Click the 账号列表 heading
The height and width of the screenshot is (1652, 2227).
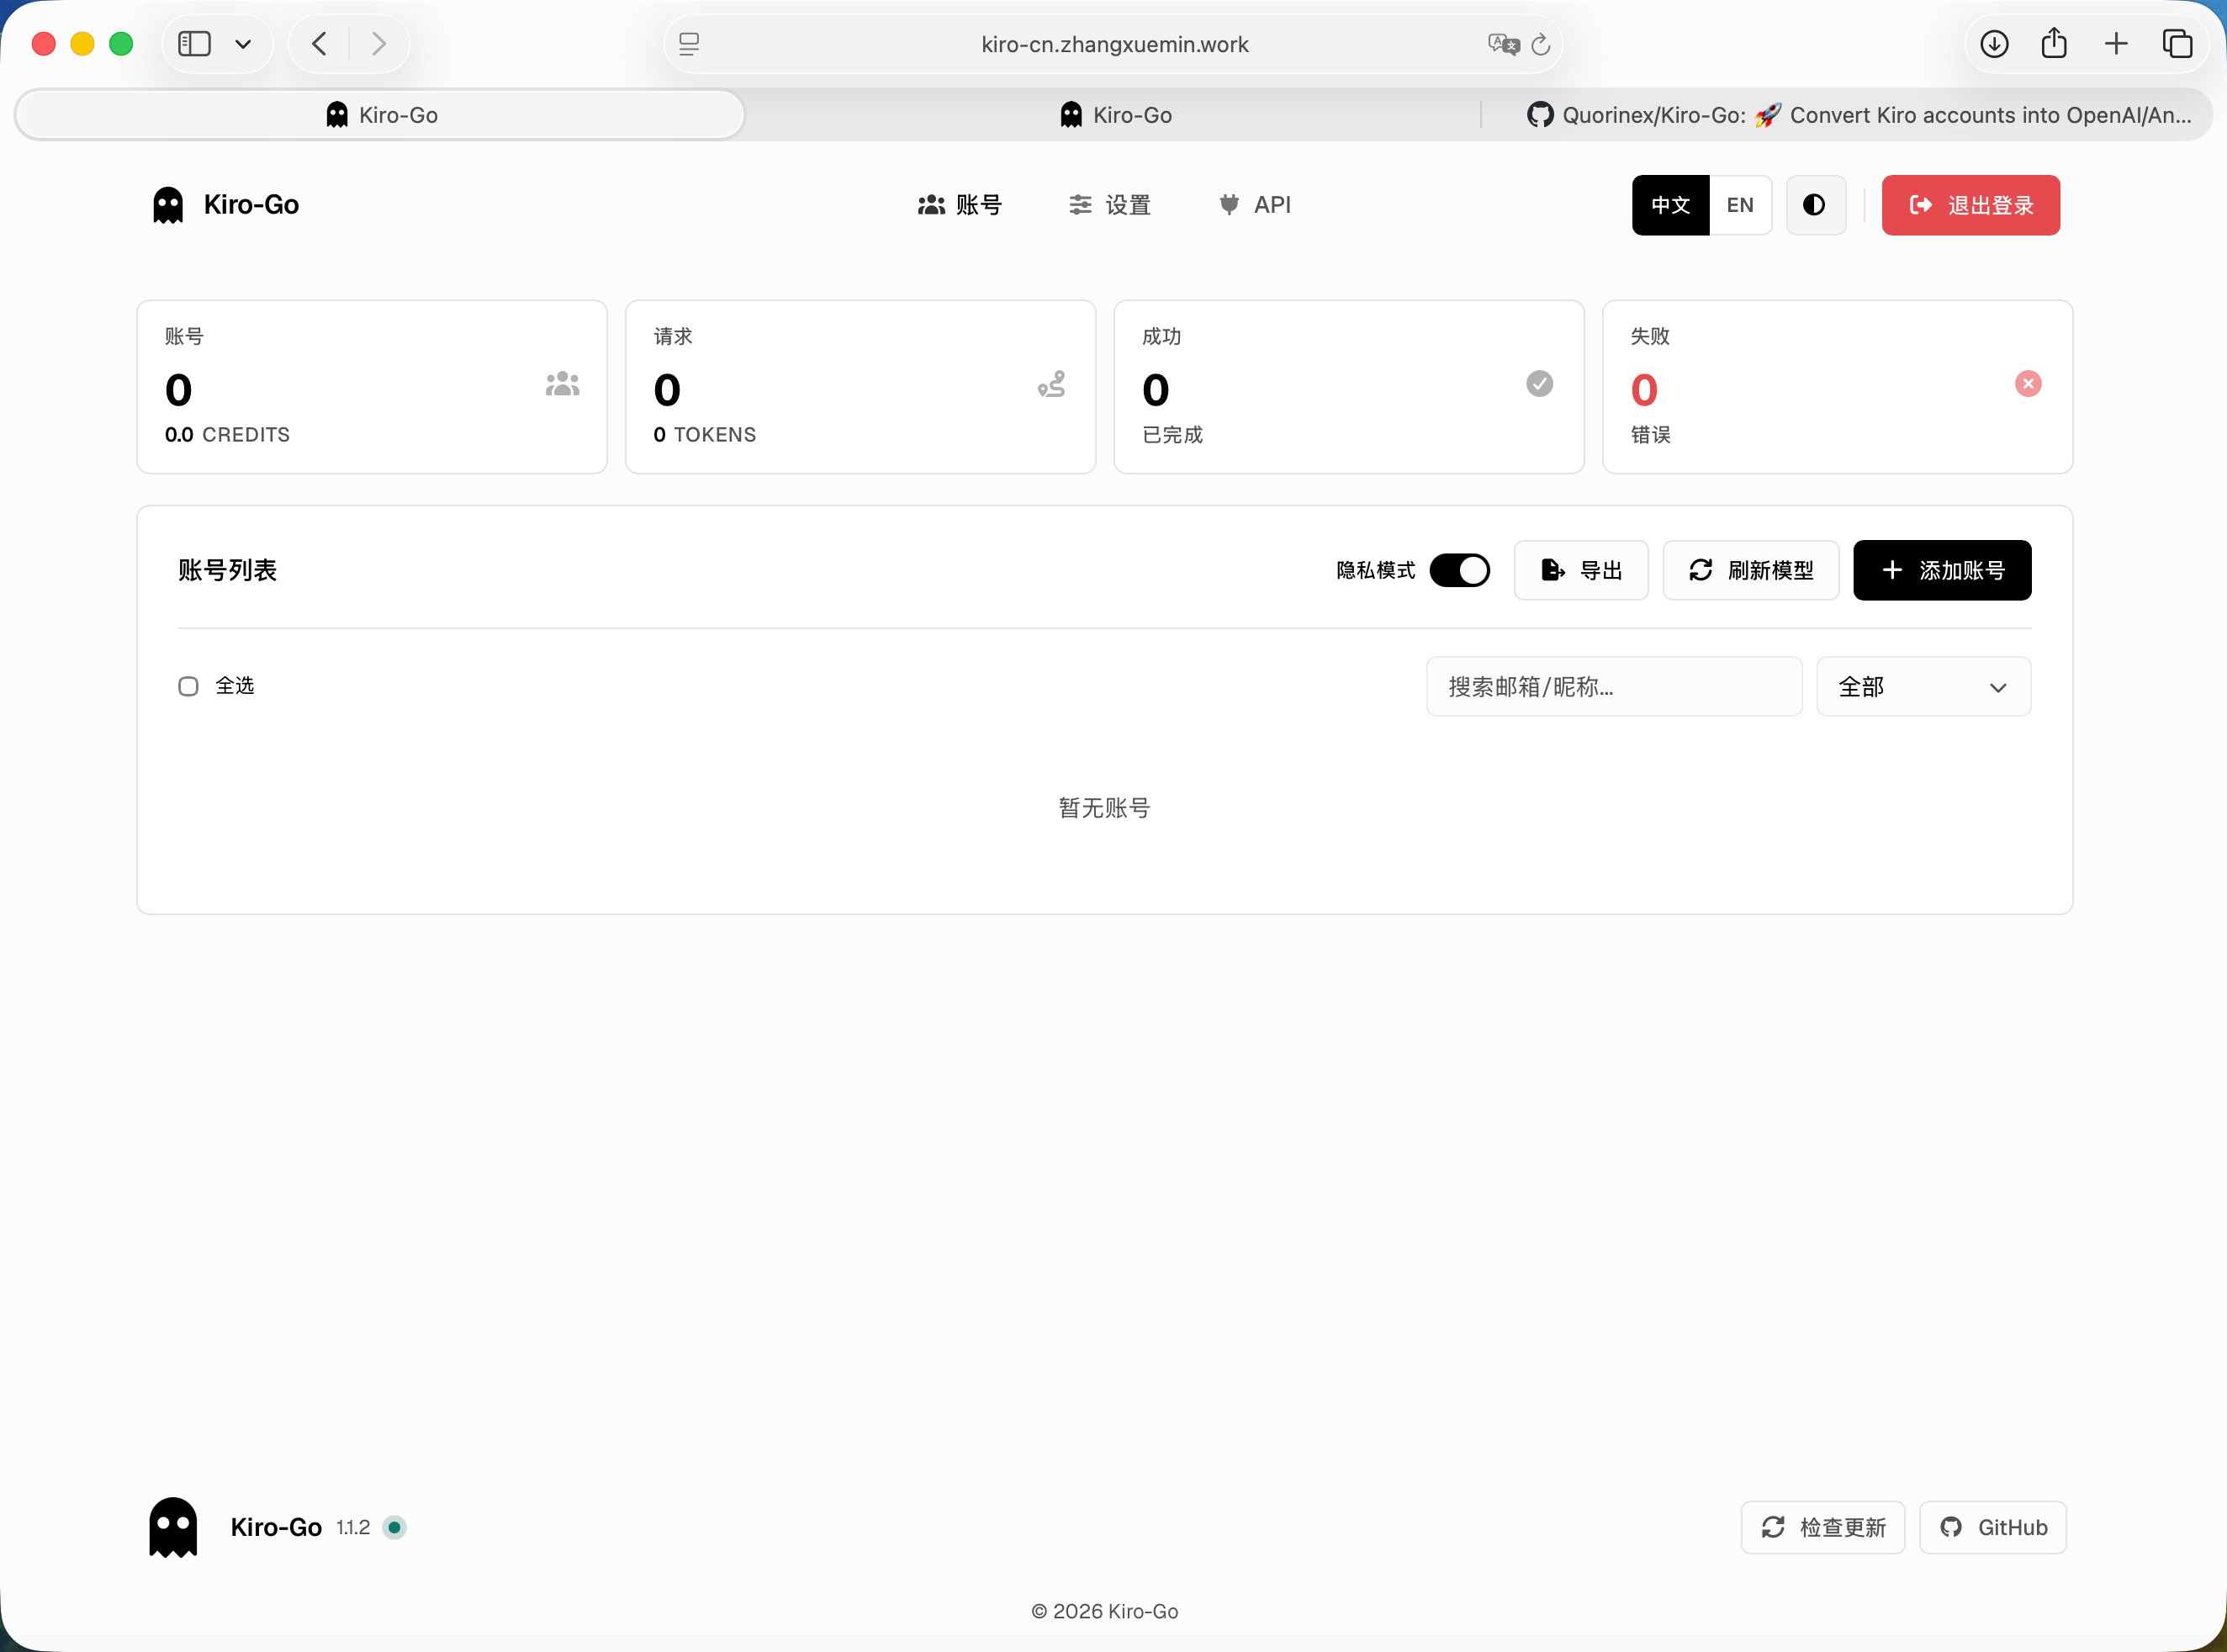click(227, 570)
